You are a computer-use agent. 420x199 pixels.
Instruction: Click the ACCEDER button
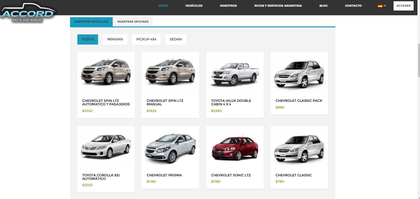(403, 6)
